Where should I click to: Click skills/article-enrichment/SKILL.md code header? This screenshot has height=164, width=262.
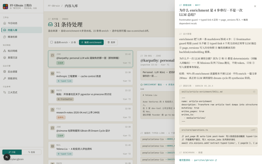[x=218, y=92]
